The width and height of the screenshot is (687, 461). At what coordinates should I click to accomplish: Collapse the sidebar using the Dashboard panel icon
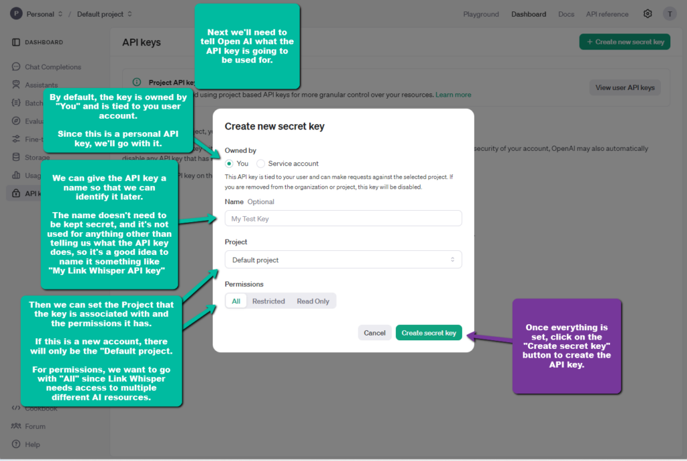point(16,42)
